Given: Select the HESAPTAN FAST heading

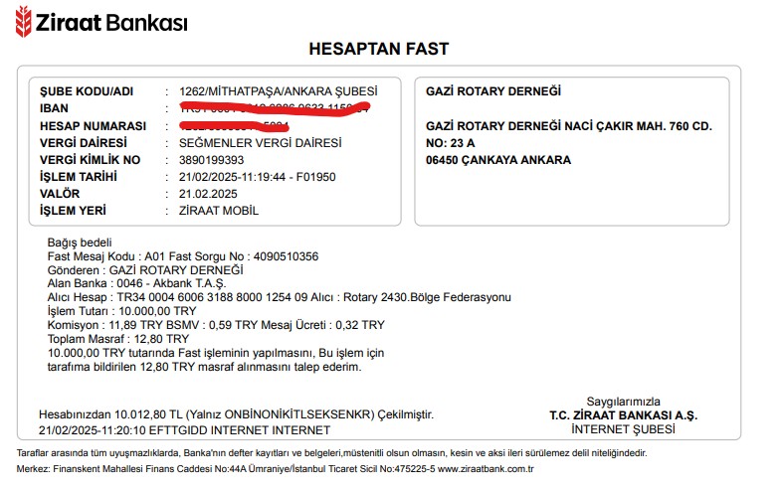Looking at the screenshot, I should pyautogui.click(x=379, y=49).
